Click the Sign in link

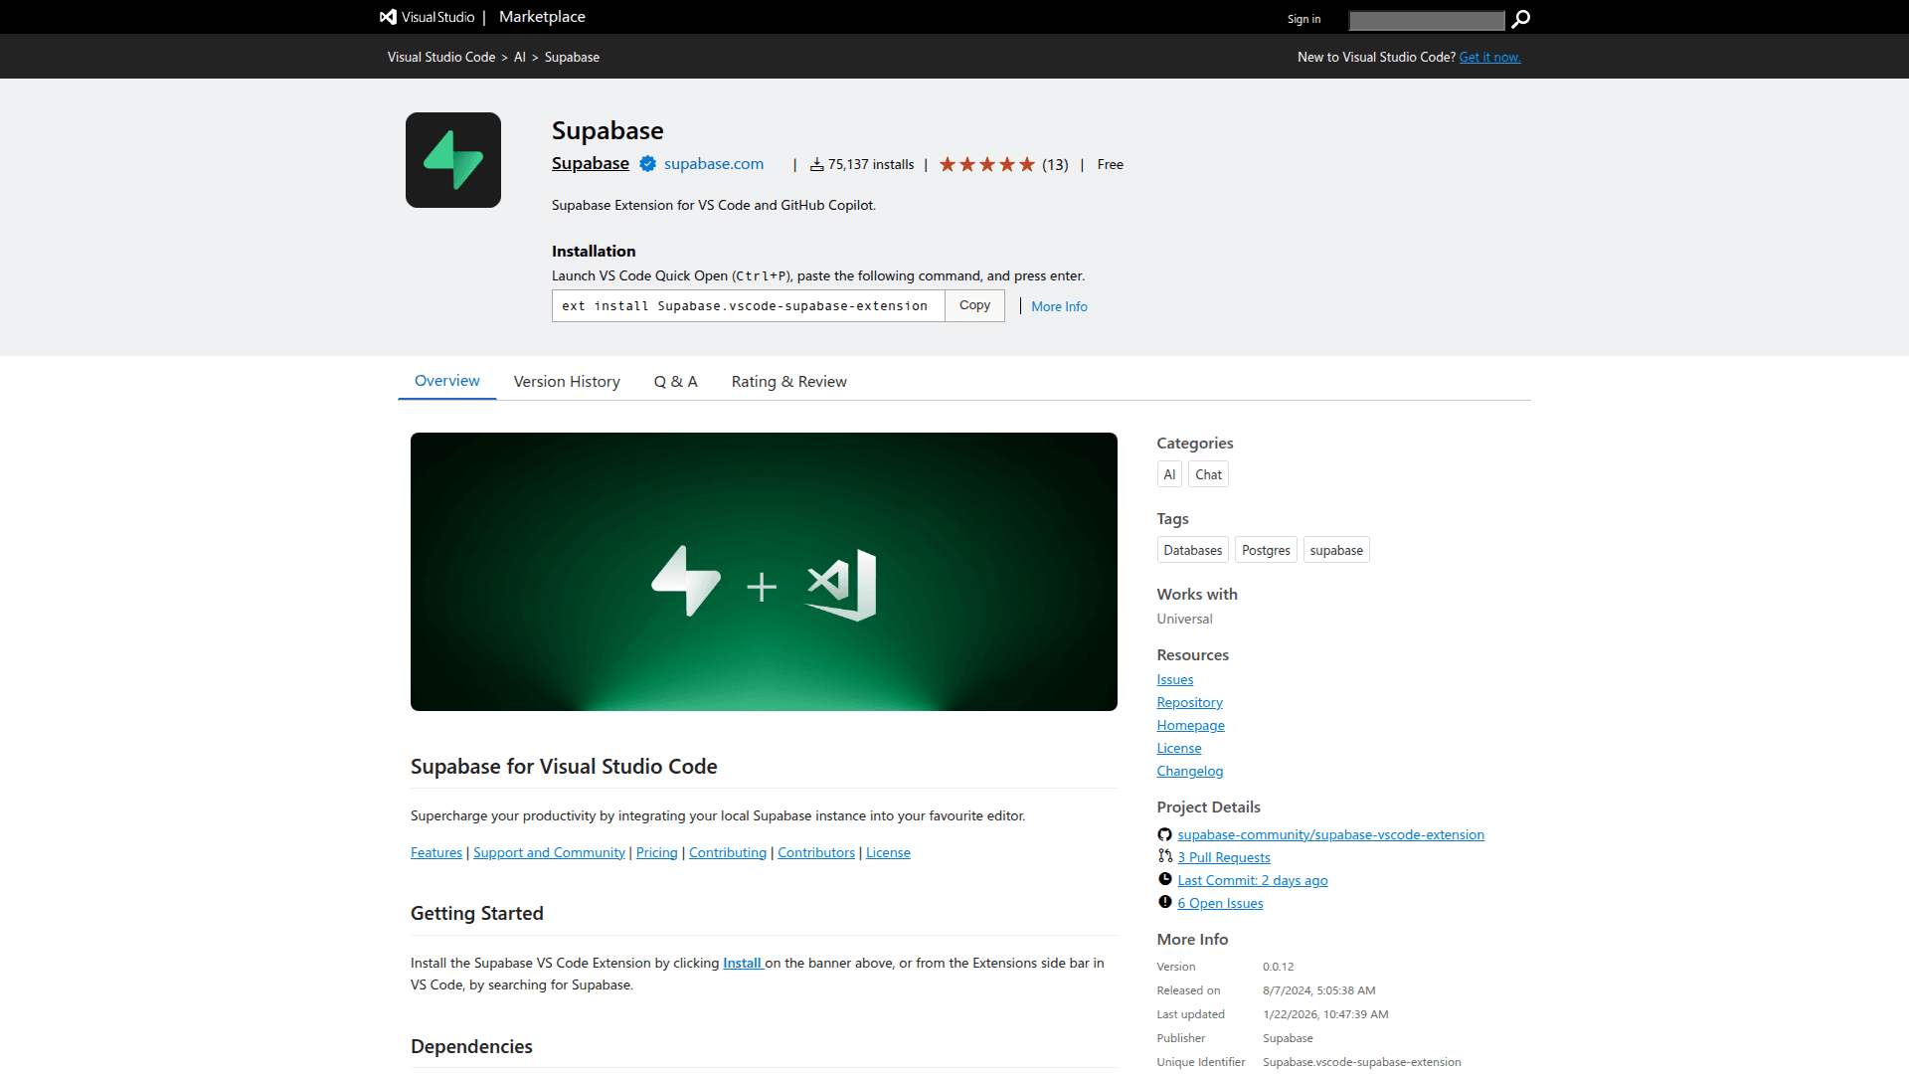tap(1303, 19)
